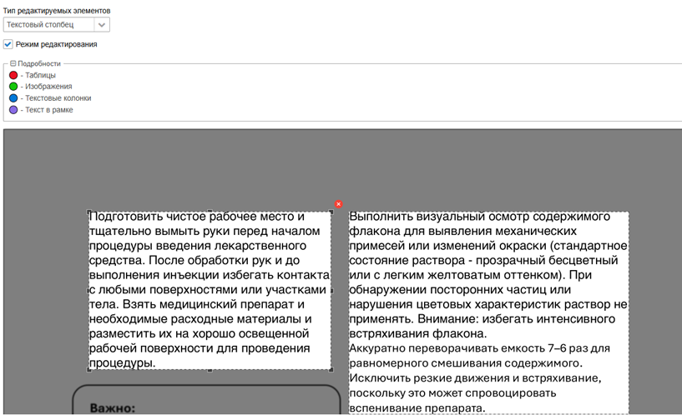Click the Режим редактирования label text
Viewport: 682px width, 415px height.
click(57, 44)
